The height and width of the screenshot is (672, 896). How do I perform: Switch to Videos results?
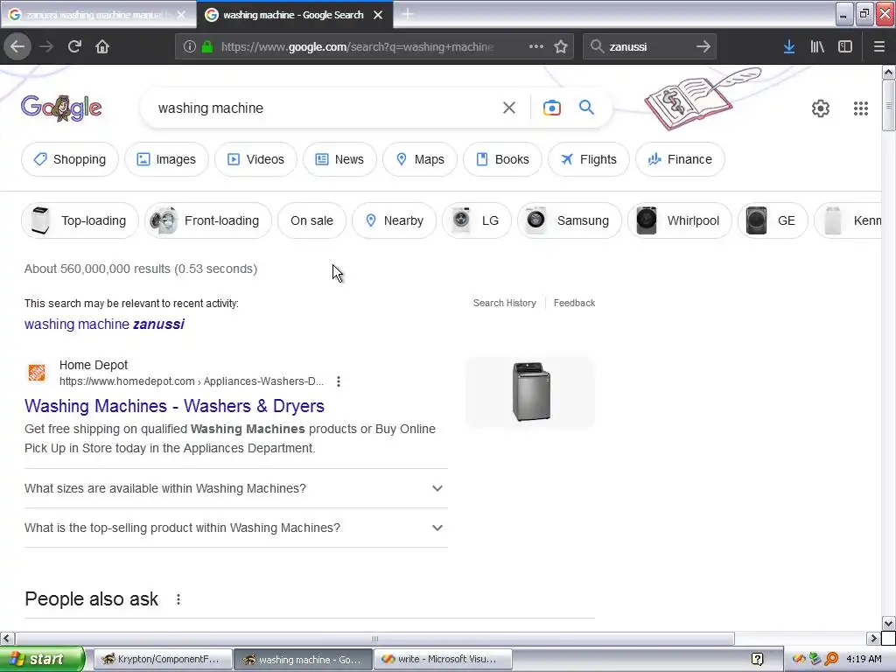point(255,159)
